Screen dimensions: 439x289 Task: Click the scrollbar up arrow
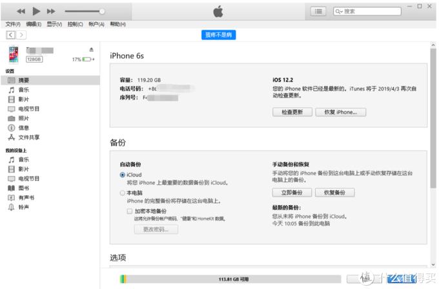(x=433, y=45)
